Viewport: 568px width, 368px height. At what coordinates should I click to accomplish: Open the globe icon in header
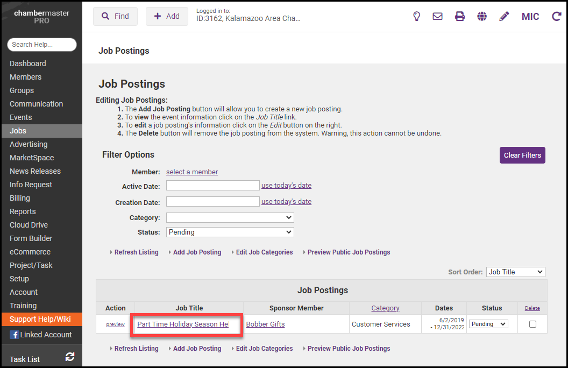[482, 17]
